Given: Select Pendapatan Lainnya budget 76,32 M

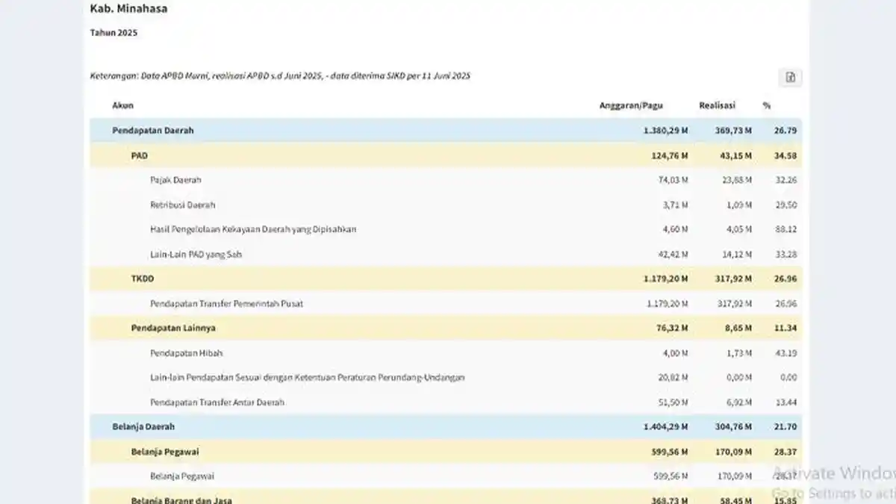Looking at the screenshot, I should pyautogui.click(x=672, y=328).
